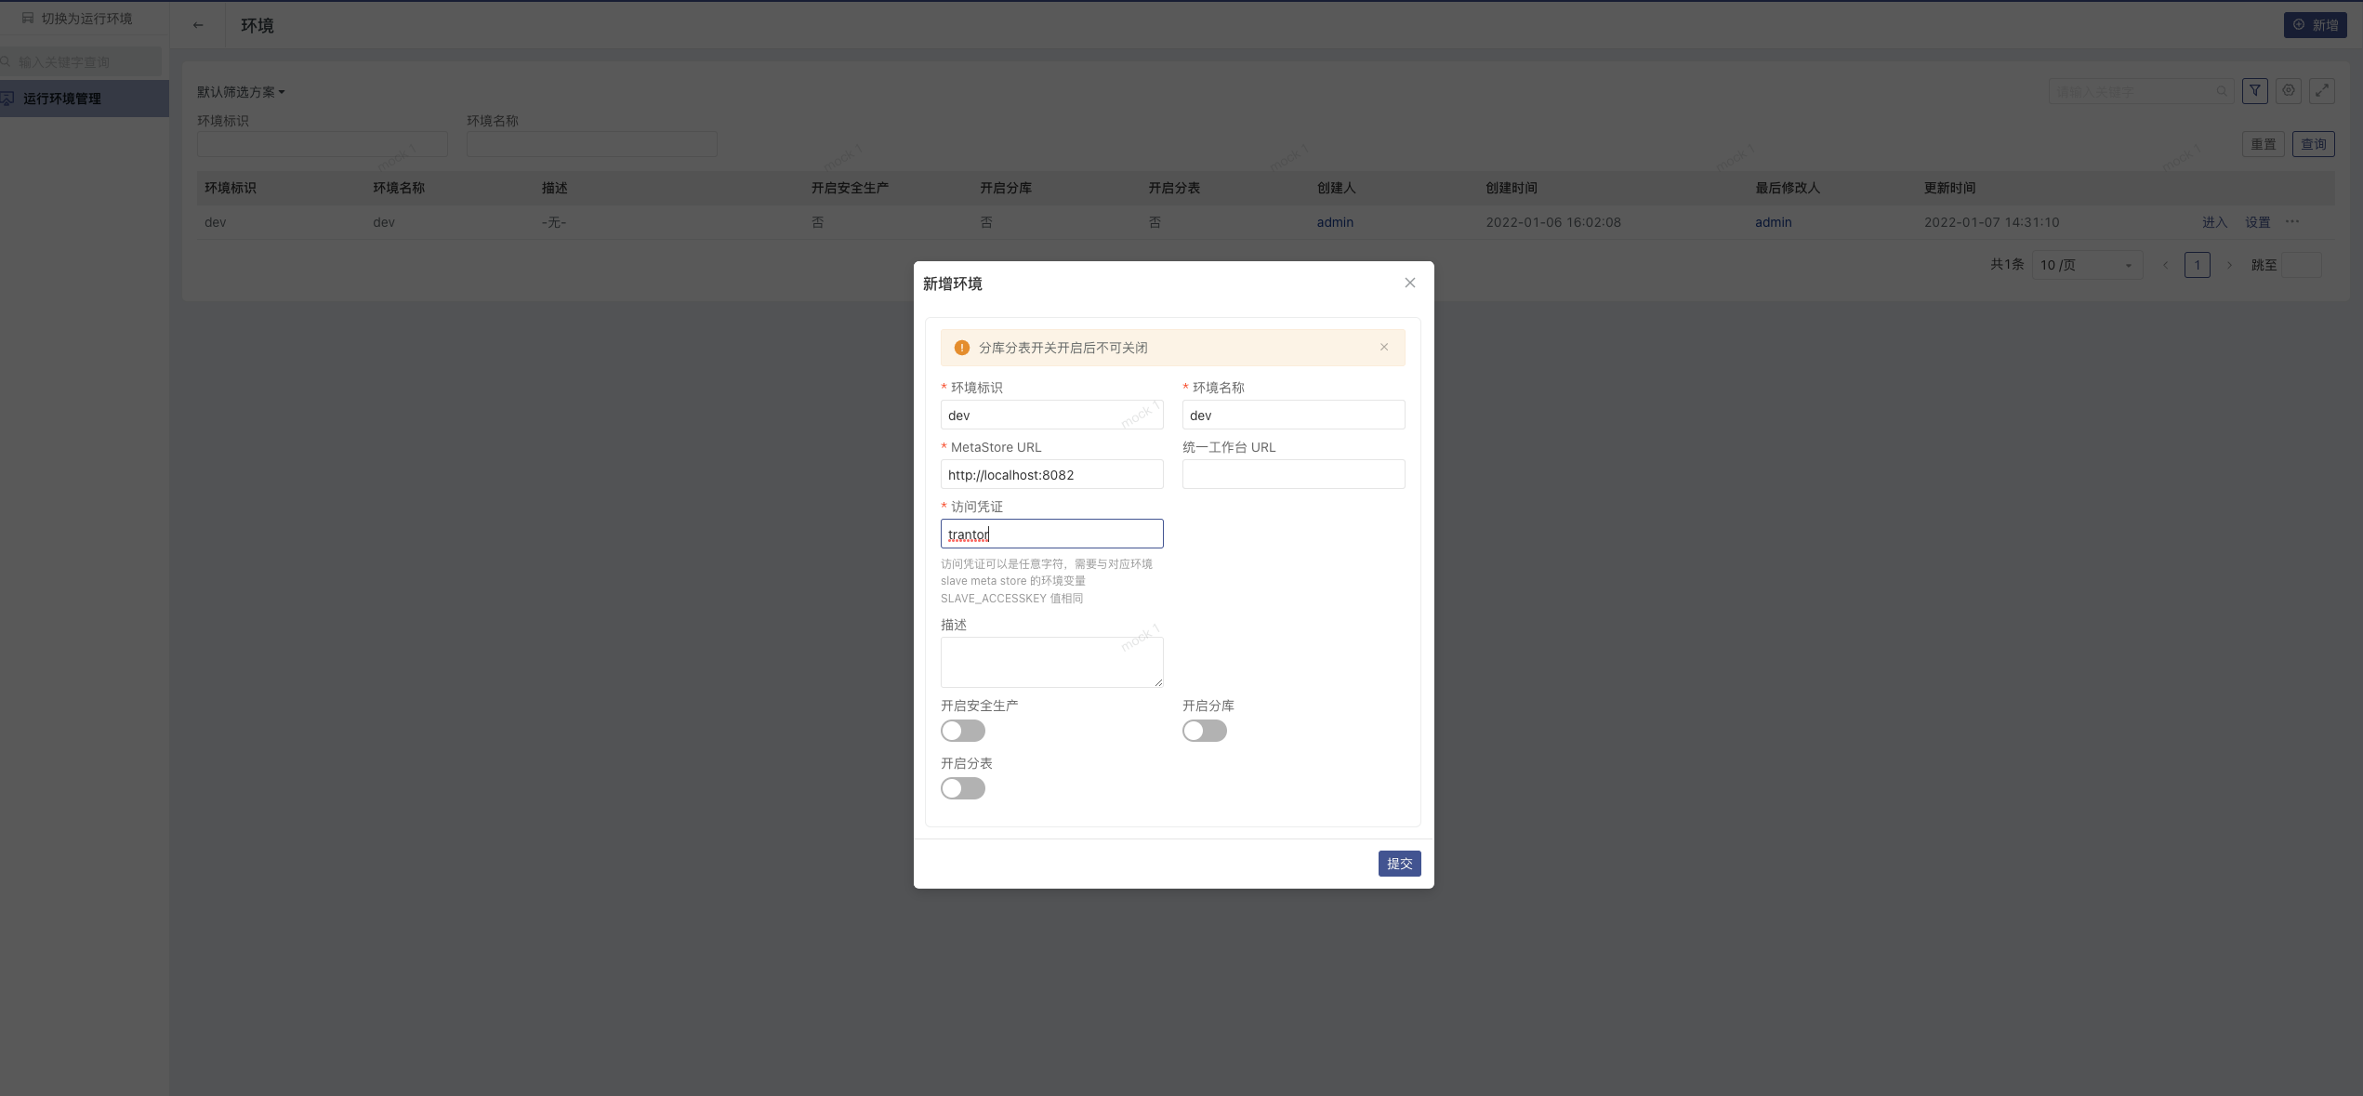Image resolution: width=2363 pixels, height=1096 pixels.
Task: Click the 描述 textarea
Action: [x=1051, y=662]
